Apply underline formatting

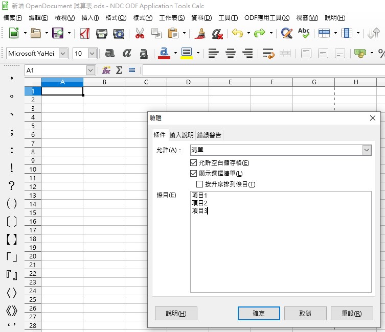[x=144, y=54]
